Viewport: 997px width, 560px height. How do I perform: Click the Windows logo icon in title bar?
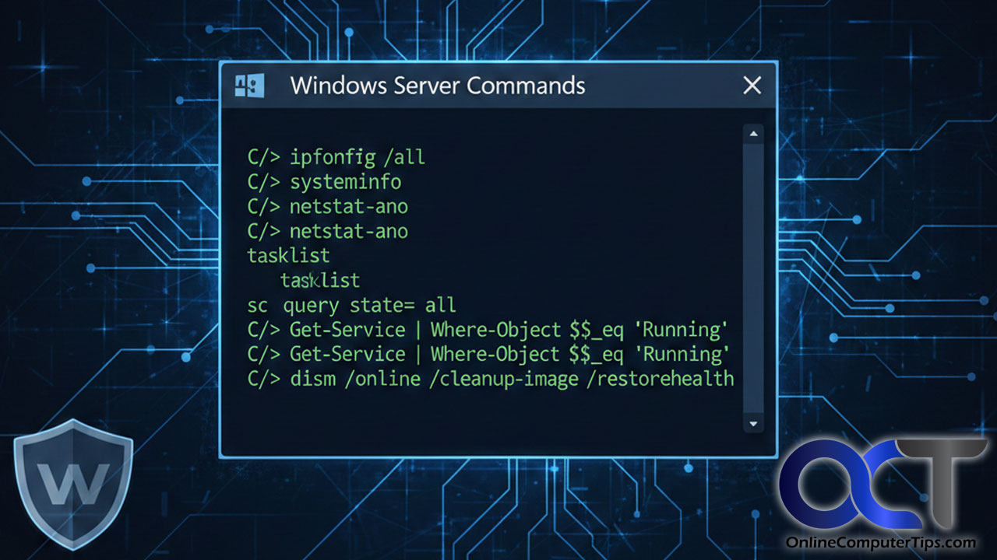[249, 86]
